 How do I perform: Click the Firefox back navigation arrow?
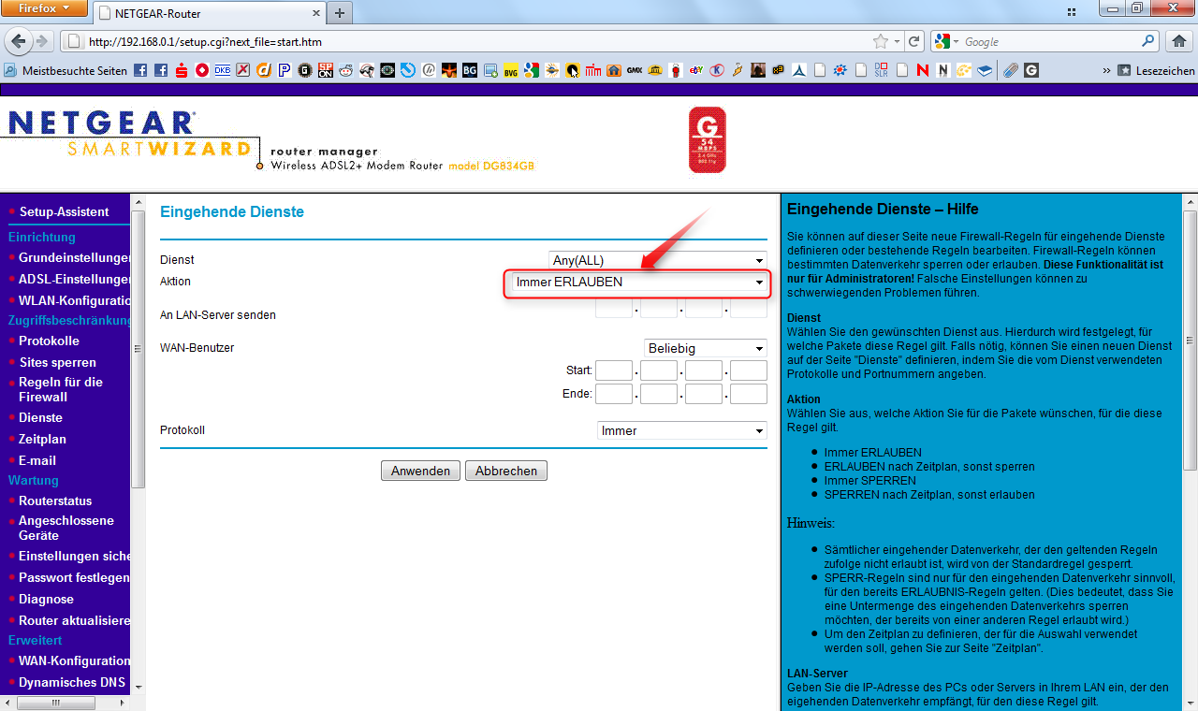point(17,41)
